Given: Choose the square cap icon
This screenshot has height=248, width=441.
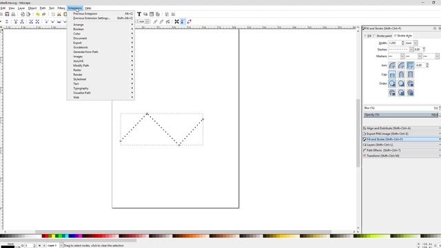Looking at the screenshot, I should pos(411,74).
